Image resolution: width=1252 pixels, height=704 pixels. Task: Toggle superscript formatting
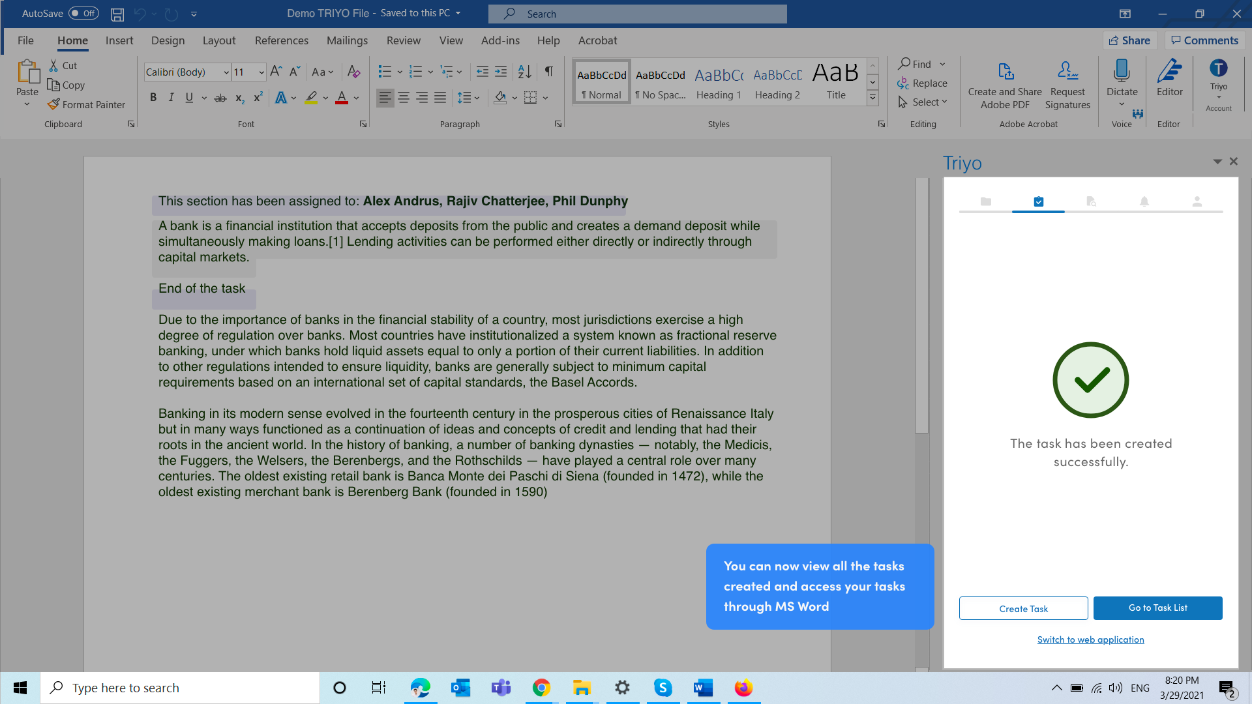coord(258,98)
